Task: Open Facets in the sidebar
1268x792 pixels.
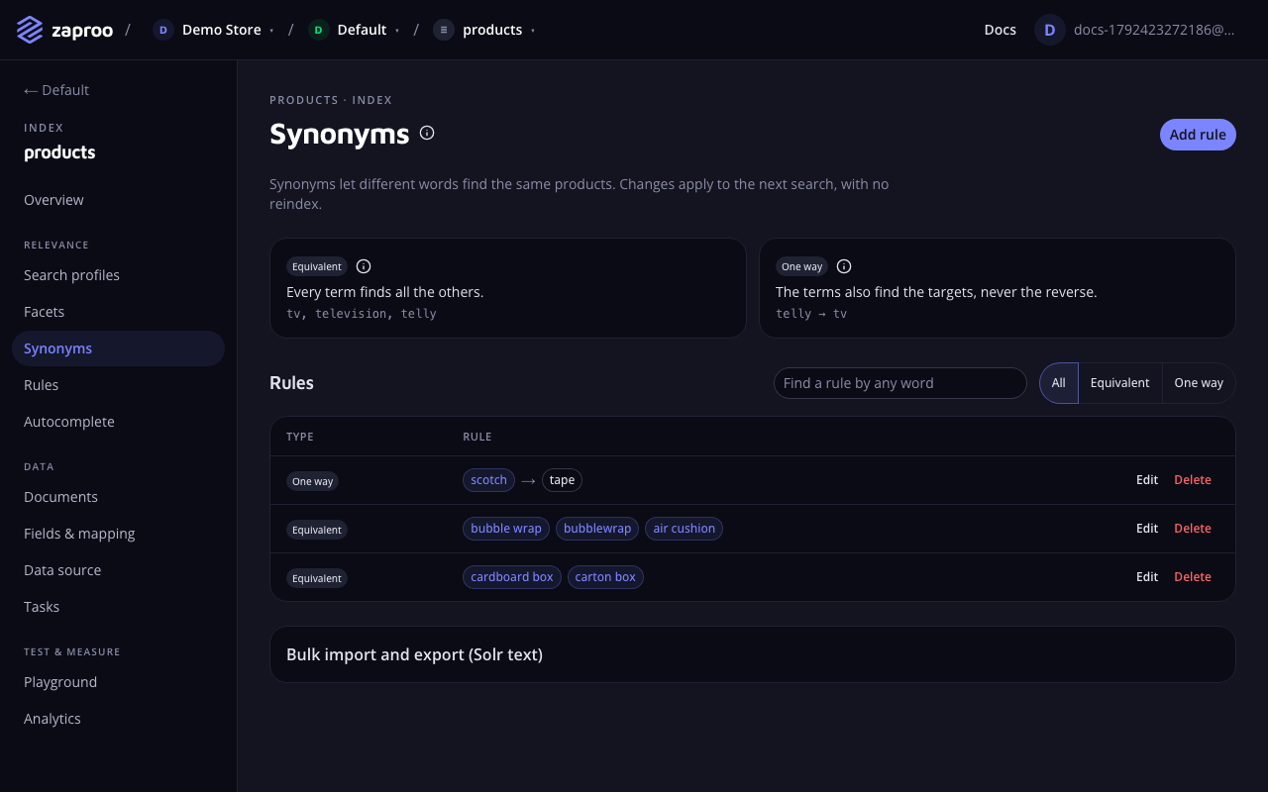Action: (x=118, y=312)
